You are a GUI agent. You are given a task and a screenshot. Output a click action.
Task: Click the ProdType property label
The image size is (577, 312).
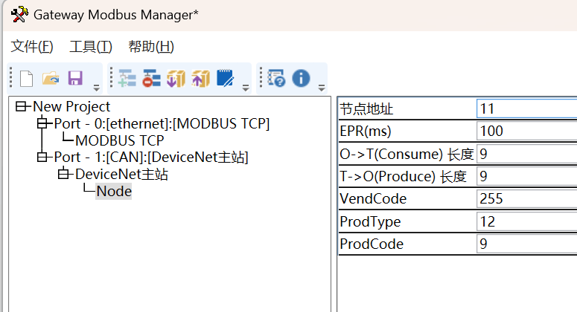[370, 221]
